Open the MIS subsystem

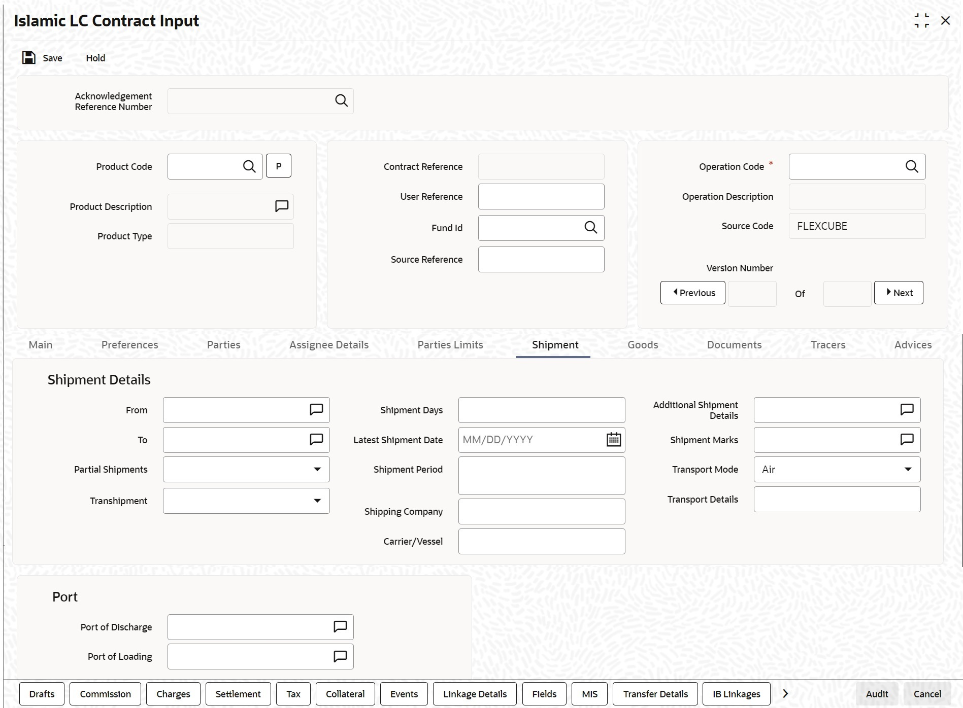(590, 694)
